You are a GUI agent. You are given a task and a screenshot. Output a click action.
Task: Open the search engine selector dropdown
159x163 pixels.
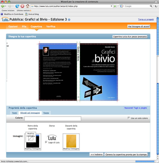point(124,6)
